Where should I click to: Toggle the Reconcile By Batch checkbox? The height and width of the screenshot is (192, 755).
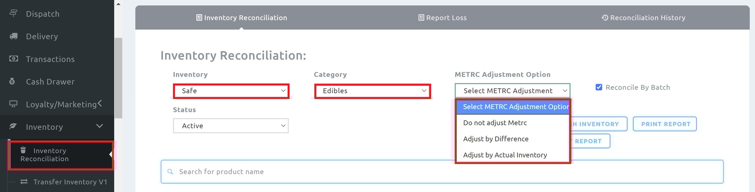[599, 87]
